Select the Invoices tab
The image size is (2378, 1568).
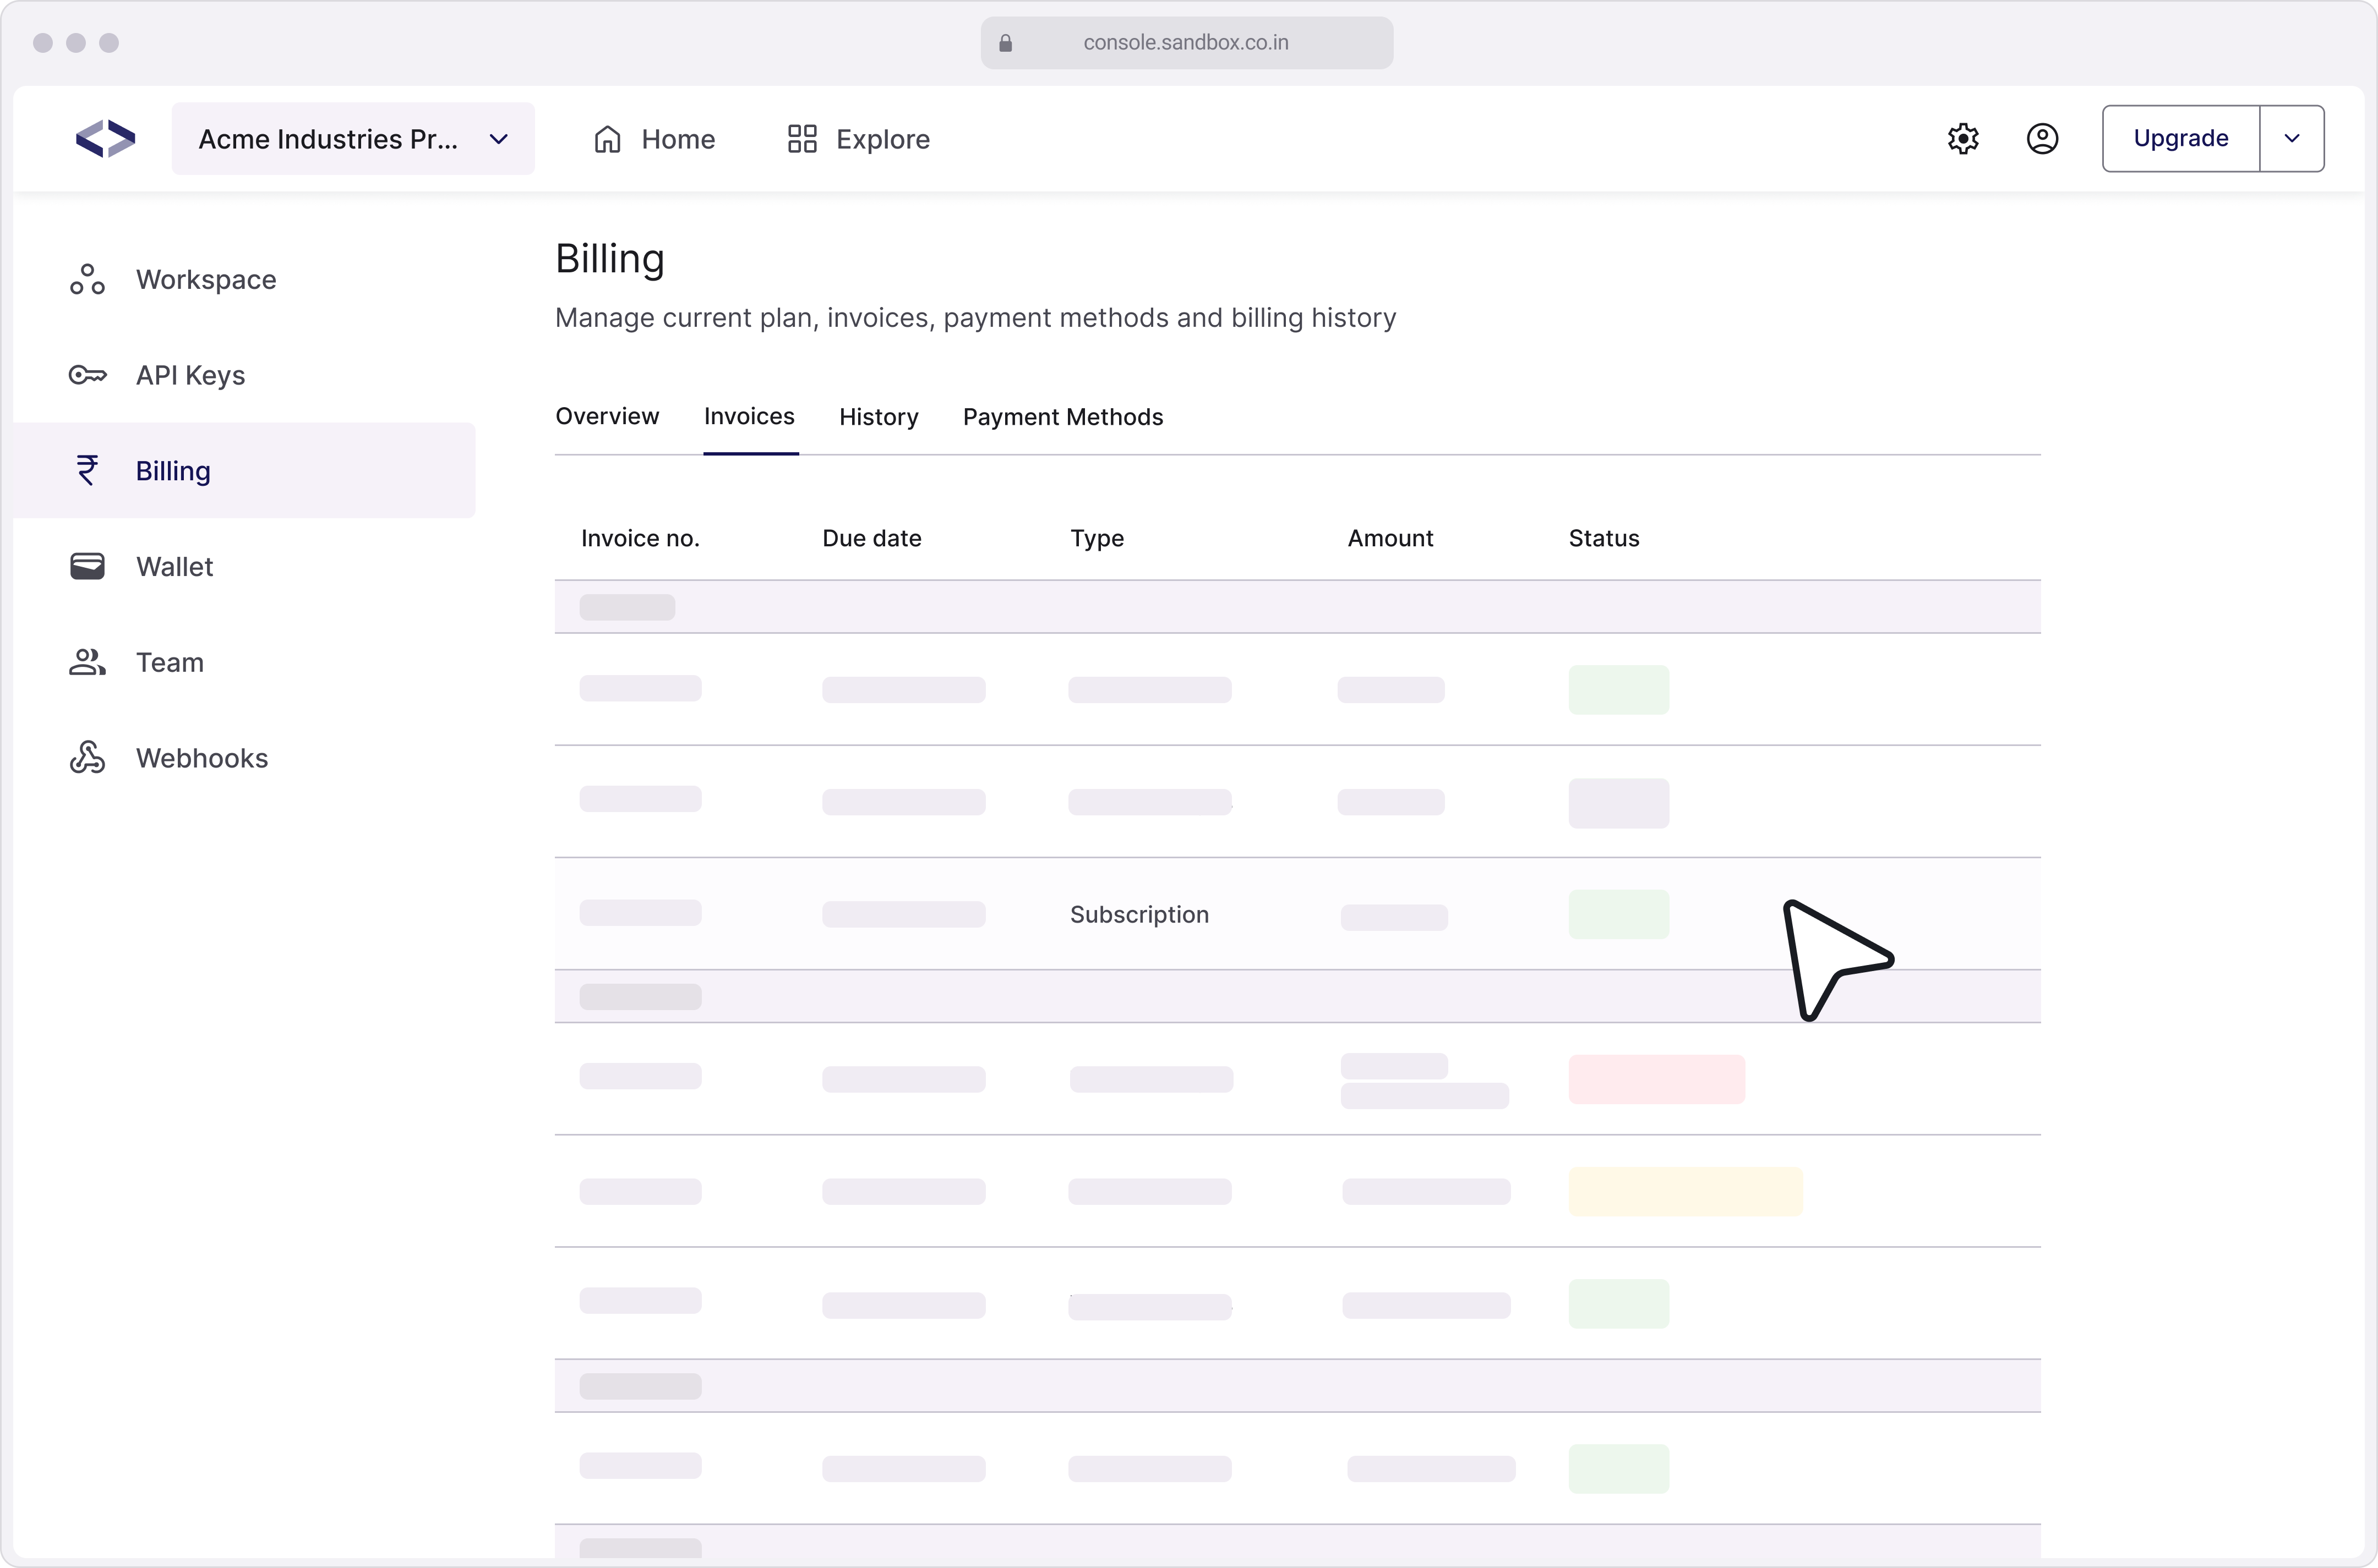pyautogui.click(x=748, y=416)
